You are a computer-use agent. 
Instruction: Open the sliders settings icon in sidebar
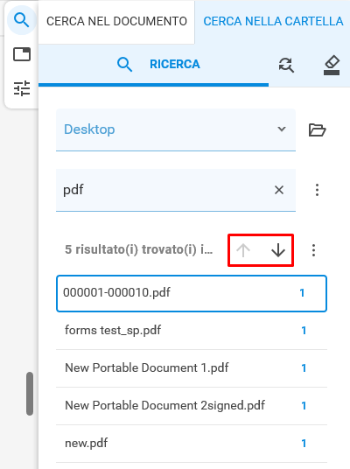click(22, 88)
